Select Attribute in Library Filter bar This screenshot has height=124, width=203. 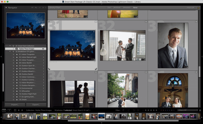coord(117,8)
